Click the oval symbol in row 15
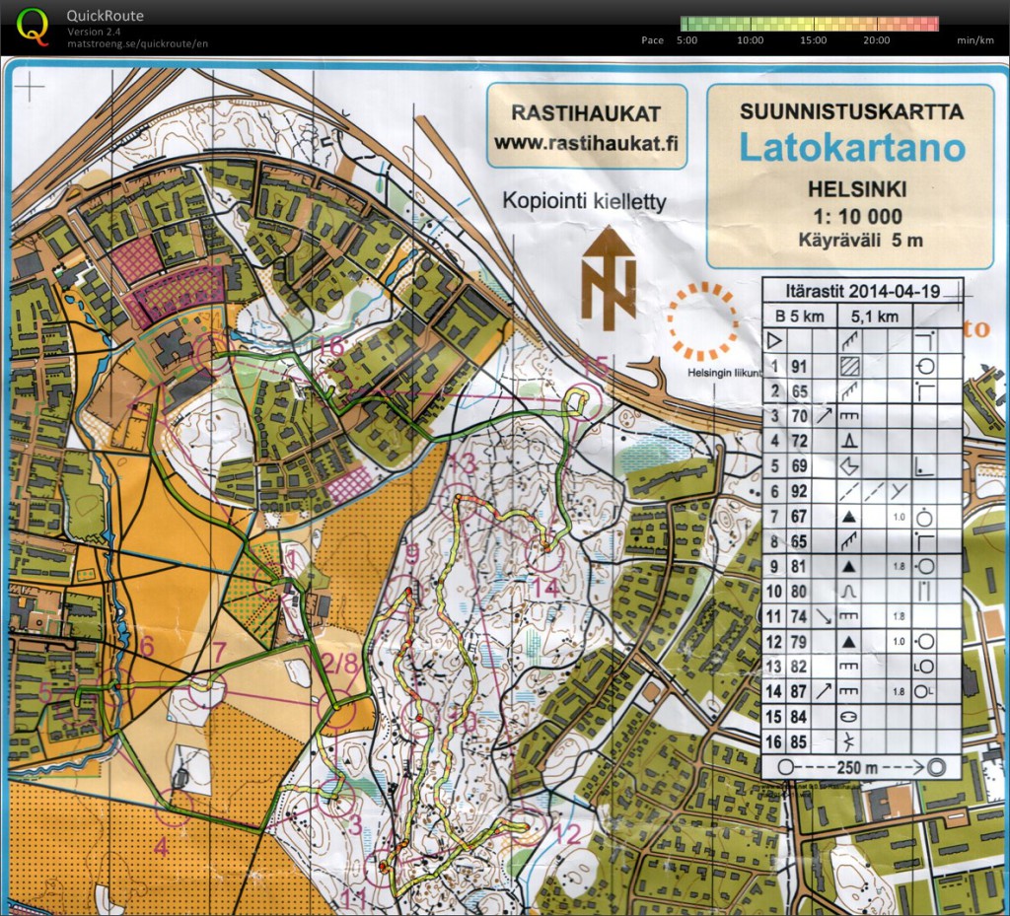The height and width of the screenshot is (916, 1010). 849,717
